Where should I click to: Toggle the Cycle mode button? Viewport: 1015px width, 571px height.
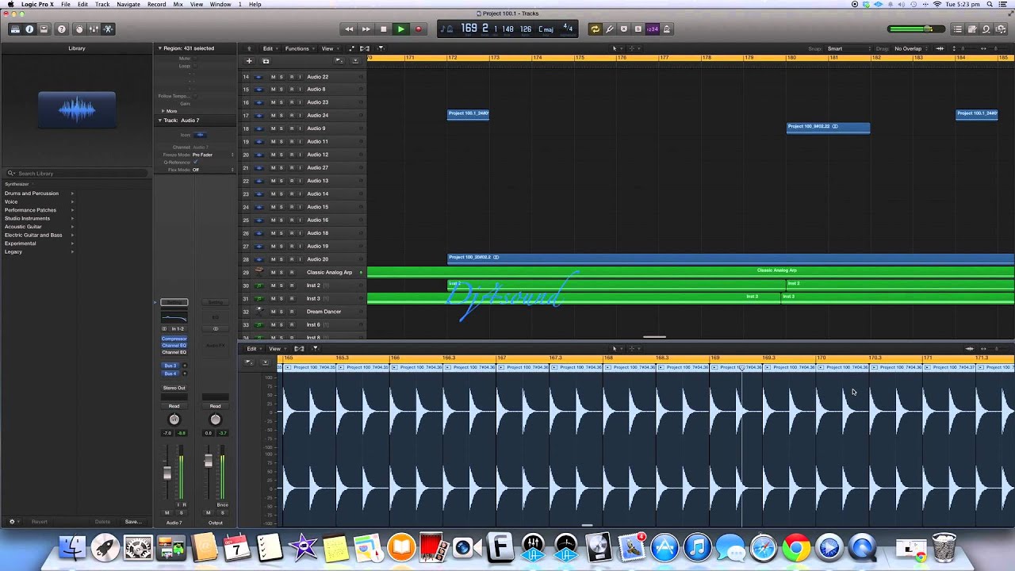point(595,29)
